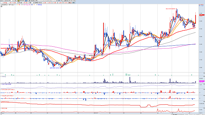205x115 pixels.
Task: Click the red Buy button
Action: (70, 3)
